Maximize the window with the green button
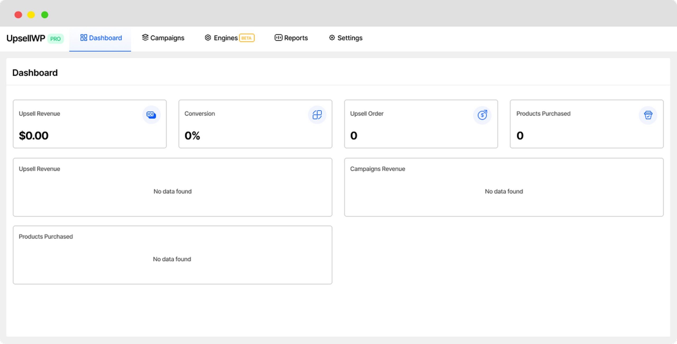This screenshot has height=344, width=677. [45, 15]
